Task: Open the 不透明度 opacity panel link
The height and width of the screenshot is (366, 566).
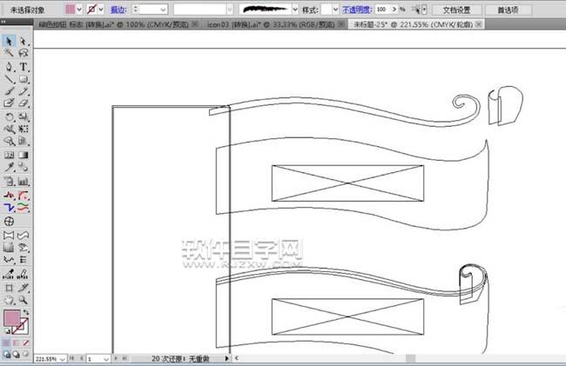Action: click(x=357, y=10)
